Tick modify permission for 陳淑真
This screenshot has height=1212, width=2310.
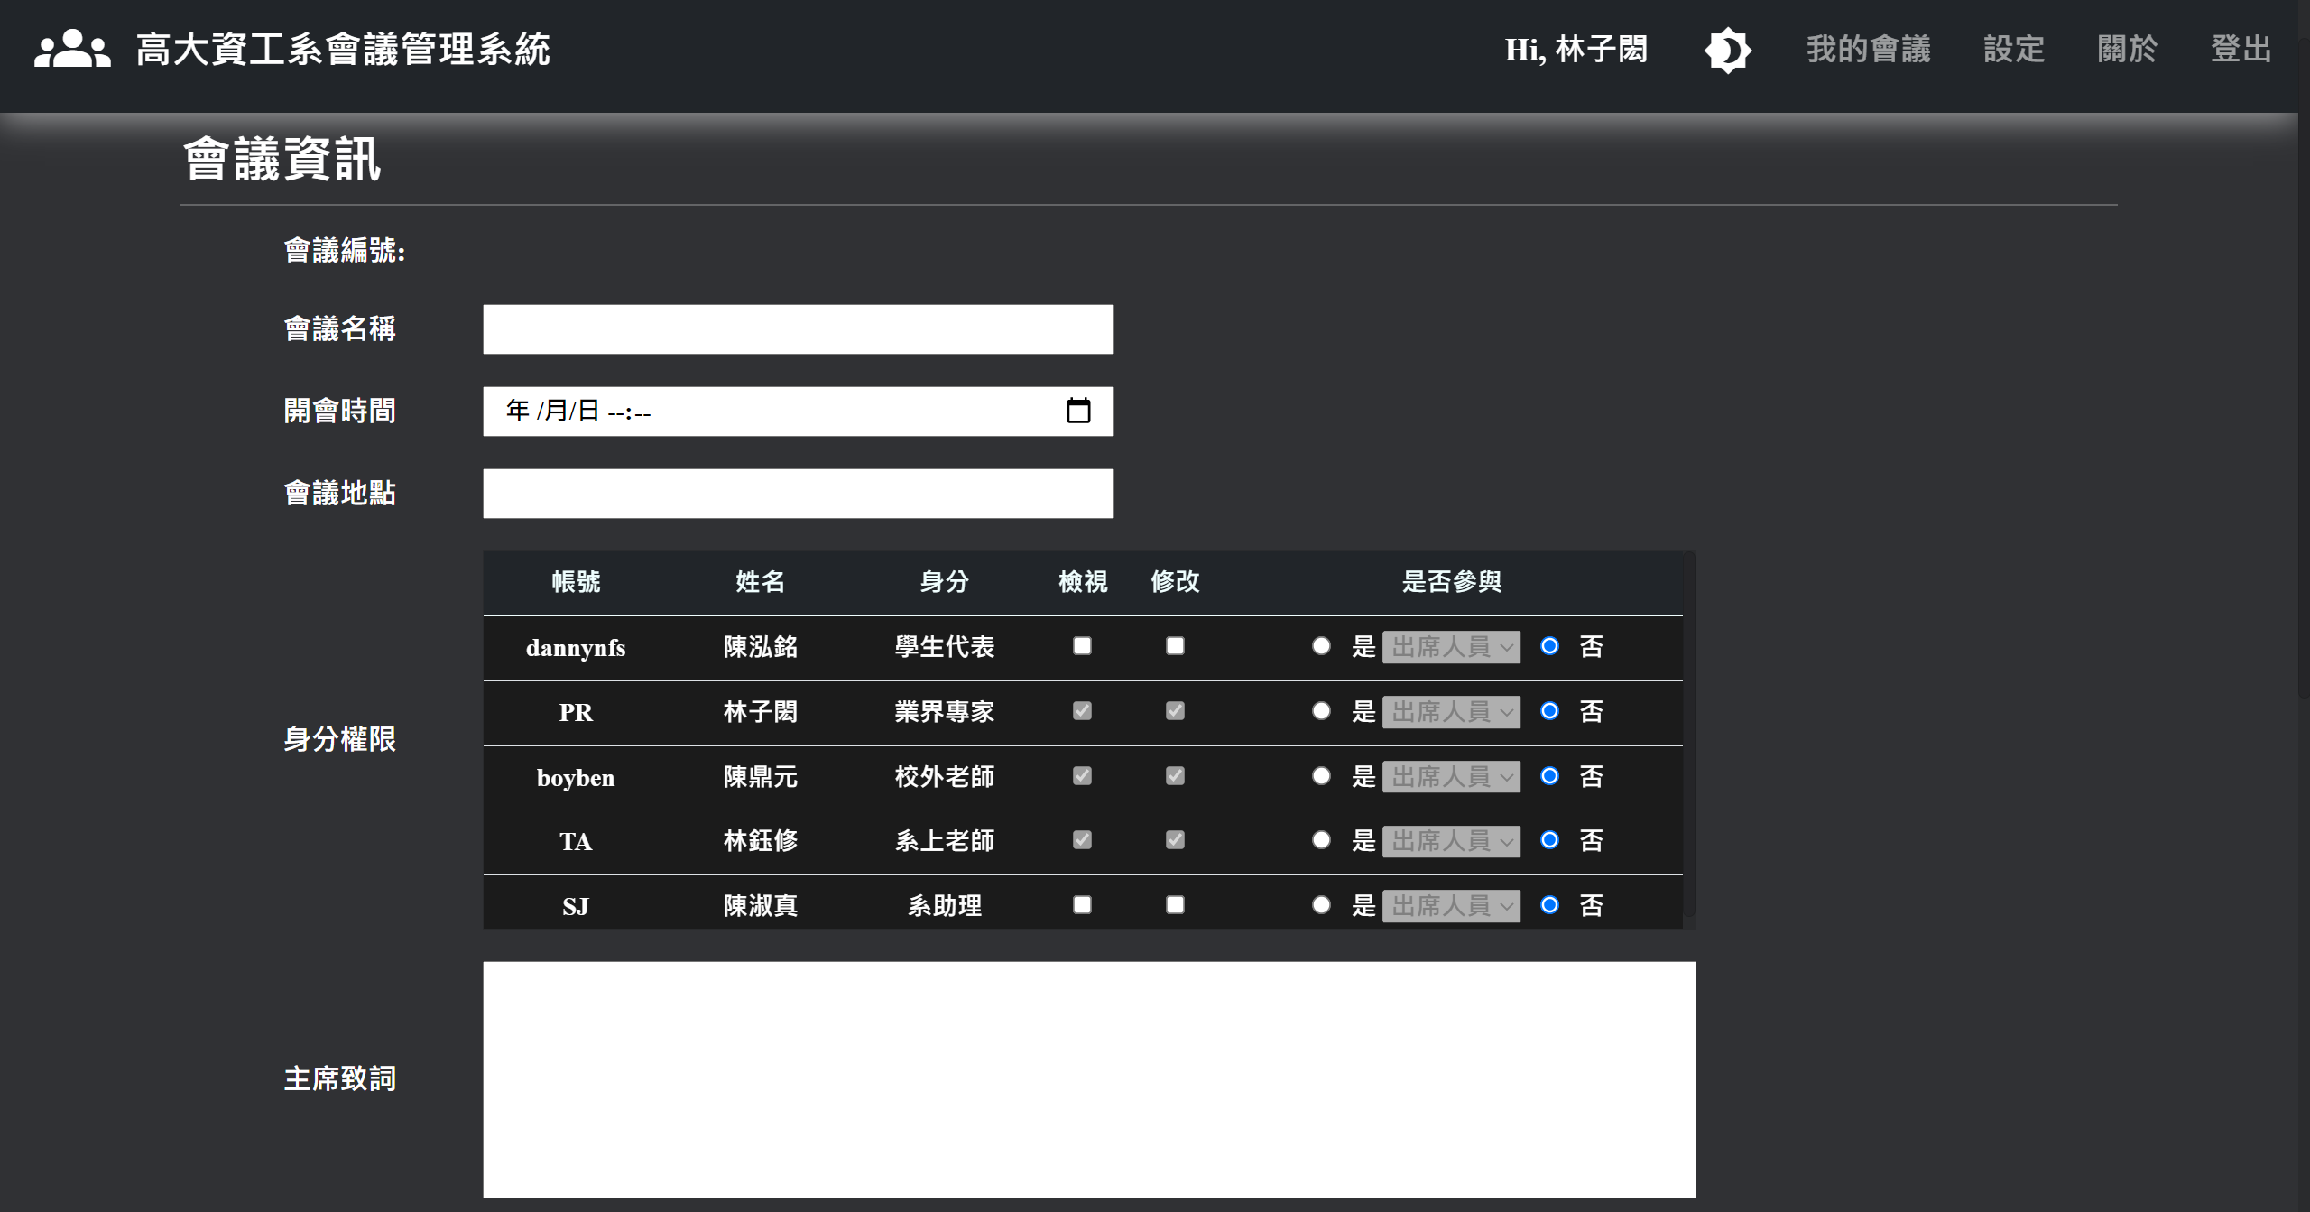pos(1175,905)
